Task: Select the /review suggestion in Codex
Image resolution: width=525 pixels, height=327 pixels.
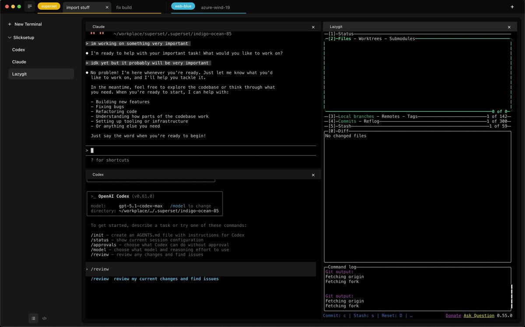Action: (154, 279)
